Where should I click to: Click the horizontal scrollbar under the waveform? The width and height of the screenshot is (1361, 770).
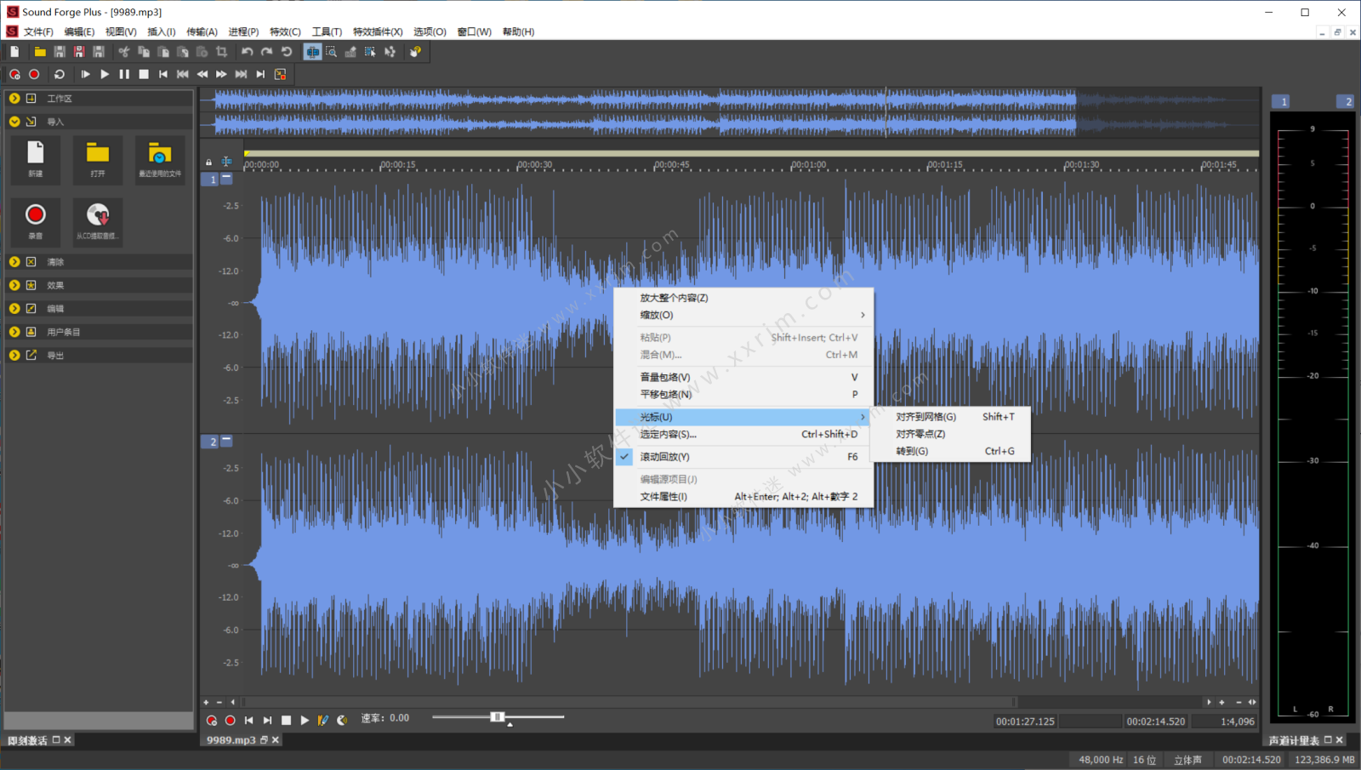coord(629,702)
